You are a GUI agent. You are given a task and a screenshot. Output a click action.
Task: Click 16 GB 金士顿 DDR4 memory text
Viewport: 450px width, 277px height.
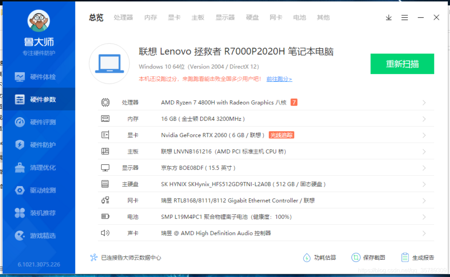[x=203, y=119]
